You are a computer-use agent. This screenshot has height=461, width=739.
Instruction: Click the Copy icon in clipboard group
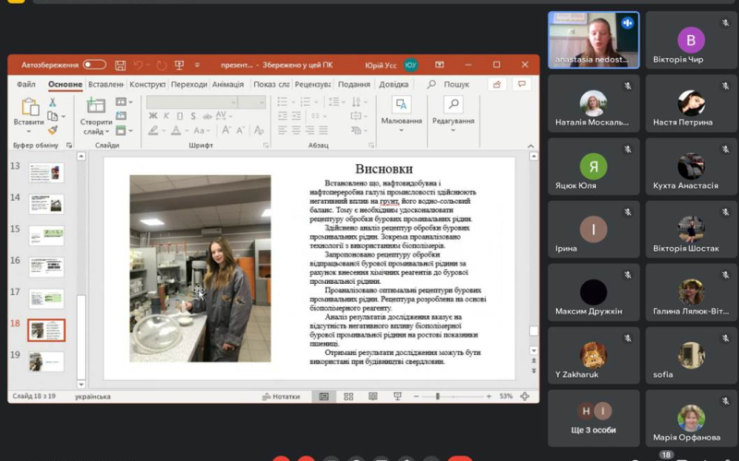click(x=53, y=116)
